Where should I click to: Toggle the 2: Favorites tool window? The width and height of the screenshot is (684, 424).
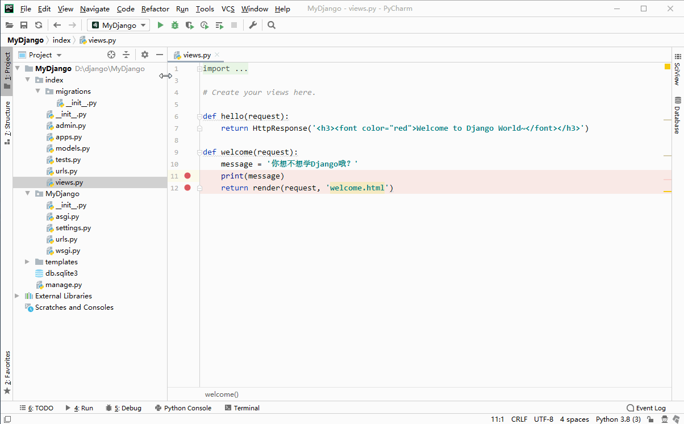pos(7,373)
